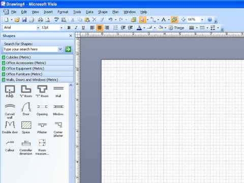
Task: Increase the text indent
Action: 130,27
